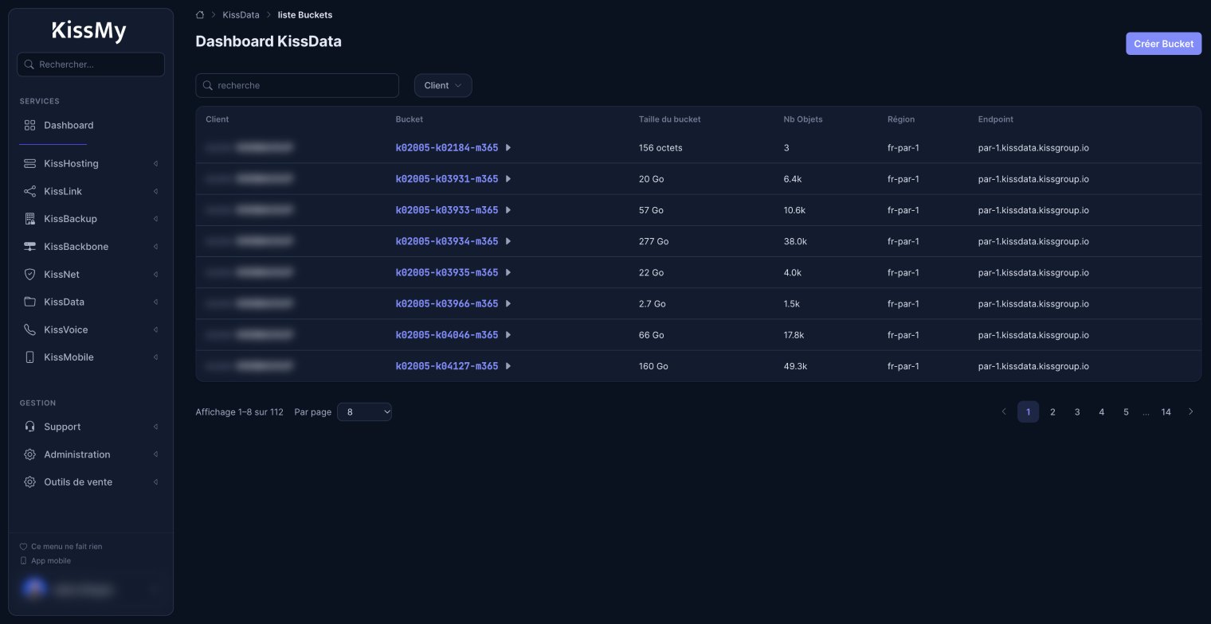Click the bucket recherche input field
Screen dimensions: 1211x624
pos(297,85)
